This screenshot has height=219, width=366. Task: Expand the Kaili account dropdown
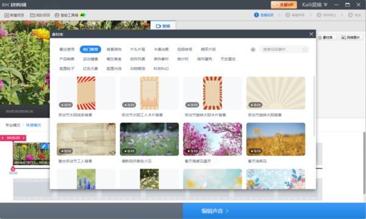tap(326, 5)
